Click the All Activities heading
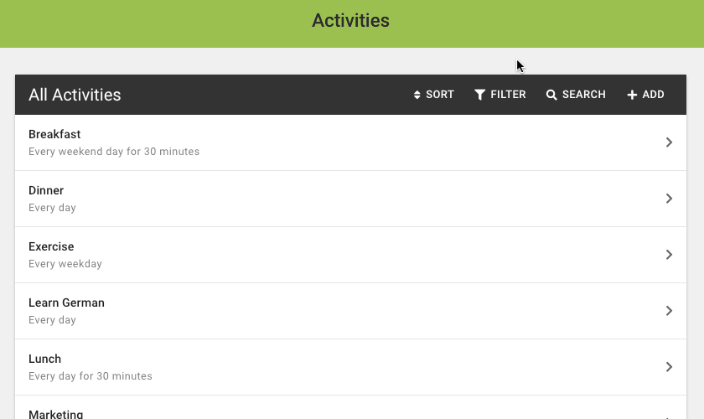 click(75, 95)
